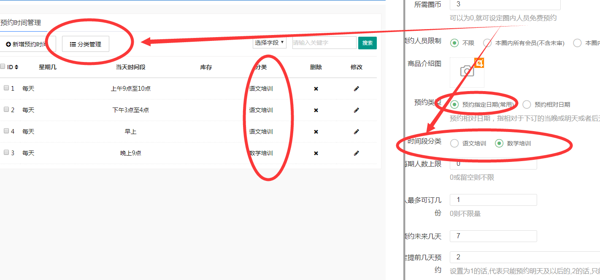Select the 语文培训 radio option

454,143
